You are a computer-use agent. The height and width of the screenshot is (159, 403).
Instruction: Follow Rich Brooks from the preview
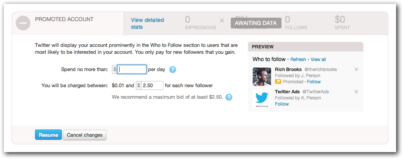coord(314,82)
